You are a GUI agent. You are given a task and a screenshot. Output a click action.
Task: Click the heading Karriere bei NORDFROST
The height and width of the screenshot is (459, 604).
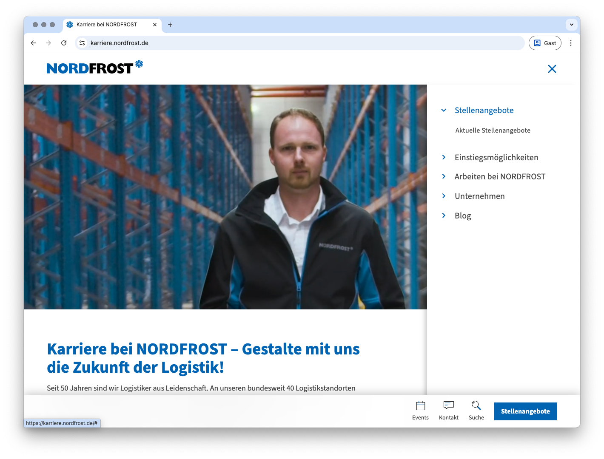tap(203, 358)
